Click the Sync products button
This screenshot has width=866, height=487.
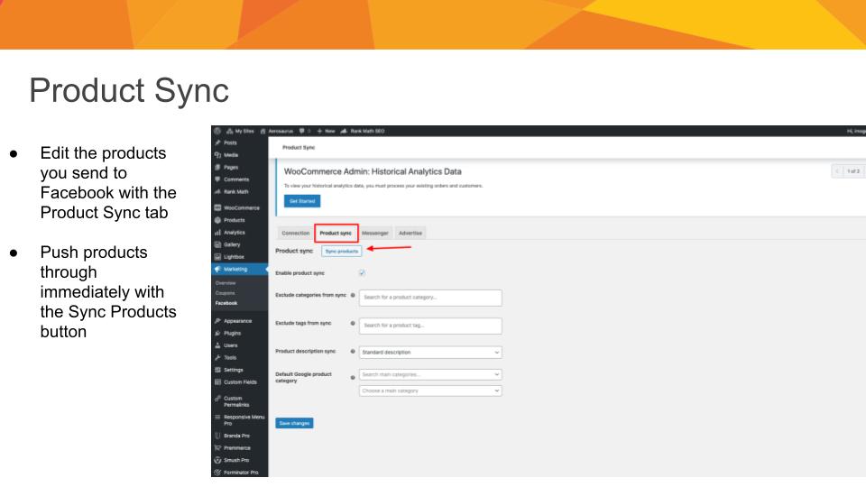pyautogui.click(x=341, y=252)
